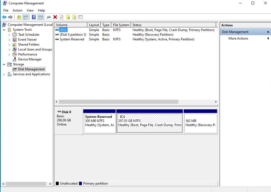Image resolution: width=271 pixels, height=192 pixels.
Task: Open Device Manager from the tree
Action: [30, 59]
